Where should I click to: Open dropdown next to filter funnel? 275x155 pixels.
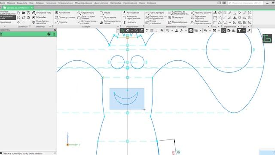coord(244,31)
